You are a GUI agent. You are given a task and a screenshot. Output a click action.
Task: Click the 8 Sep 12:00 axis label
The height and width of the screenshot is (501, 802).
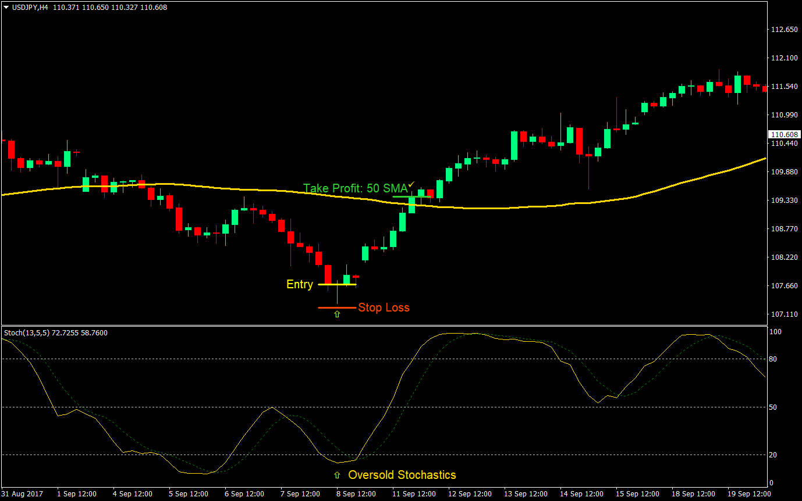click(357, 493)
